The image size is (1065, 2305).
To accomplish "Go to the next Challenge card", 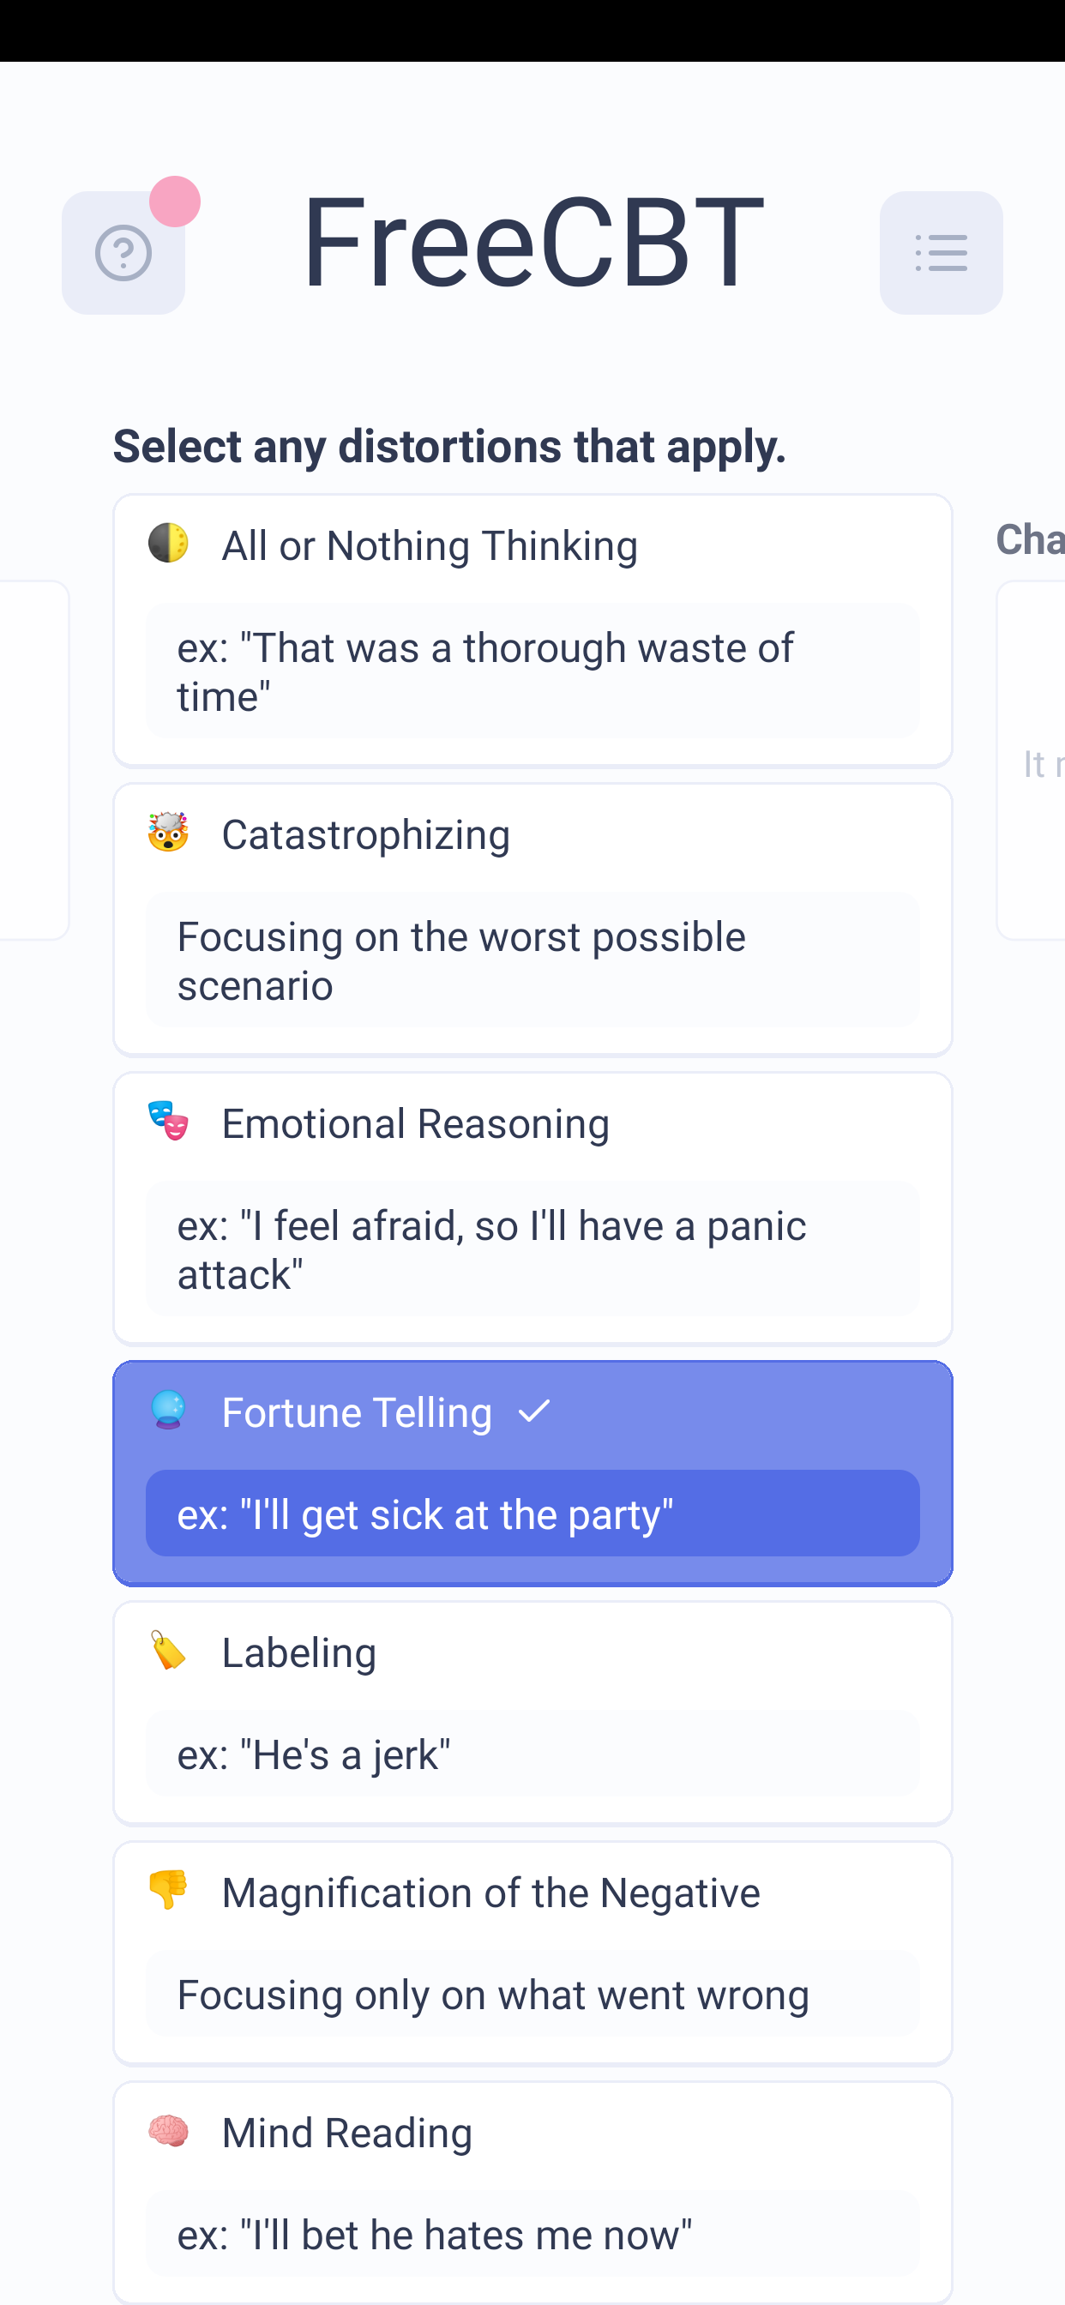I will 1031,760.
